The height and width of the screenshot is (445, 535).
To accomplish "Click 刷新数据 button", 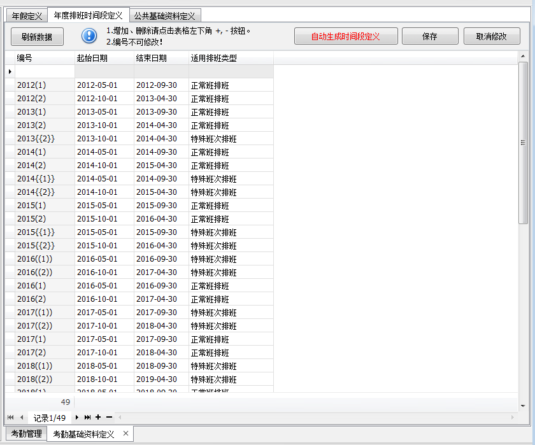I will point(37,36).
